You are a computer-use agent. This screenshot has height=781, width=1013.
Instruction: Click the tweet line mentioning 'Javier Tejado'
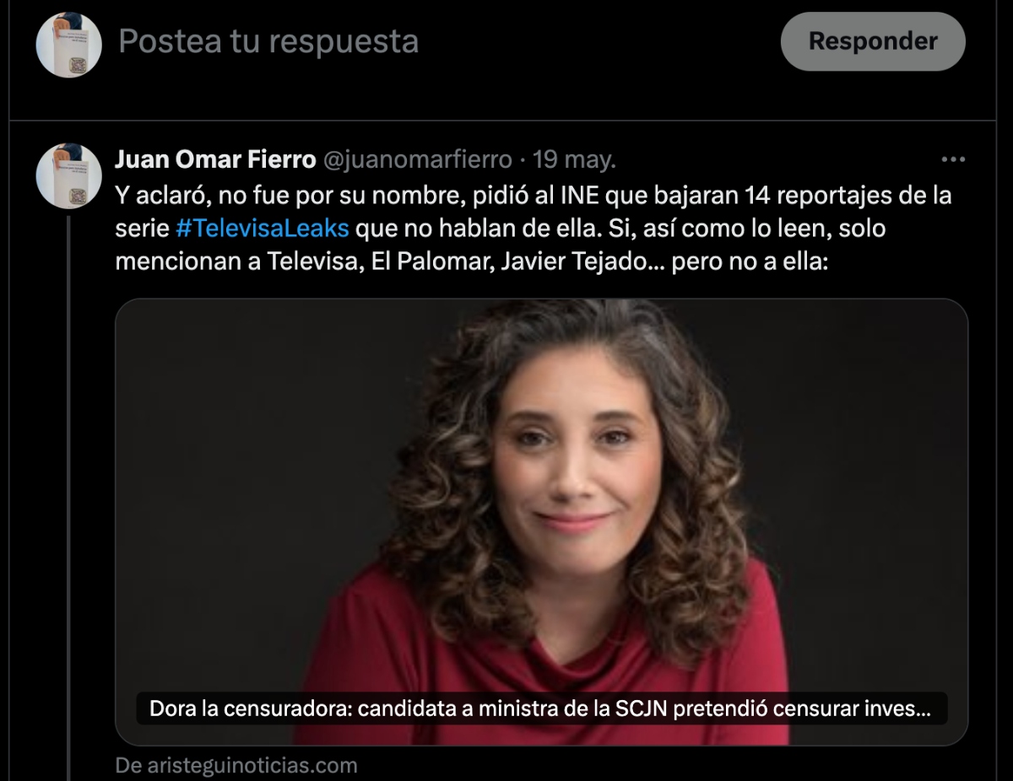pos(473,261)
